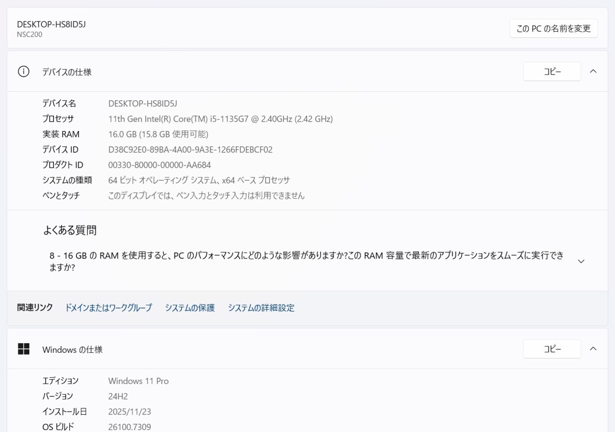This screenshot has width=615, height=432.
Task: Click the インストール日 value 2025/11/23
Action: [x=130, y=411]
